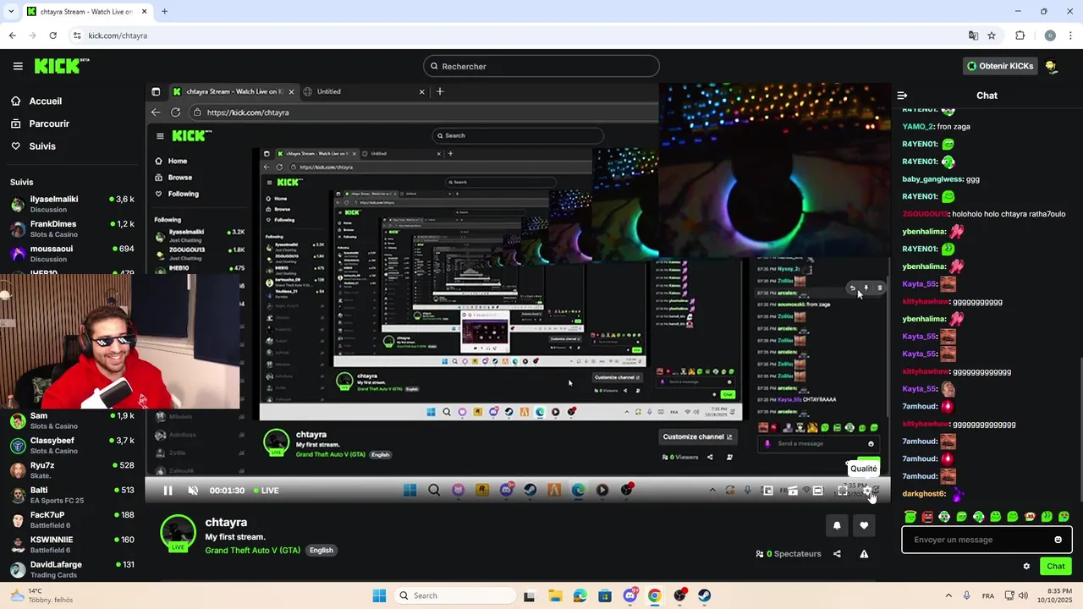1083x609 pixels.
Task: Open a new browser tab
Action: coord(164,12)
